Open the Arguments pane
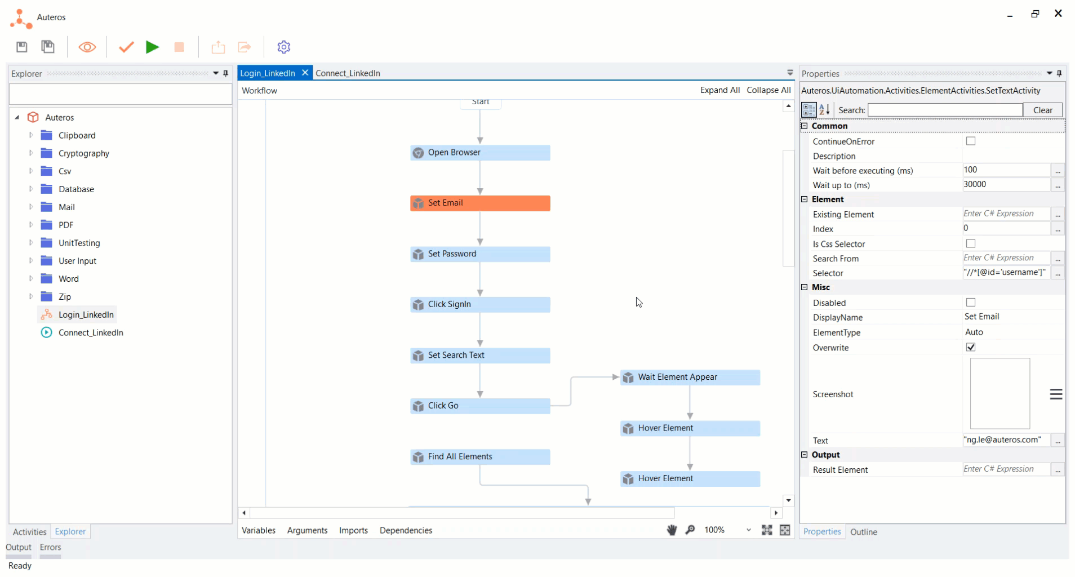 307,530
